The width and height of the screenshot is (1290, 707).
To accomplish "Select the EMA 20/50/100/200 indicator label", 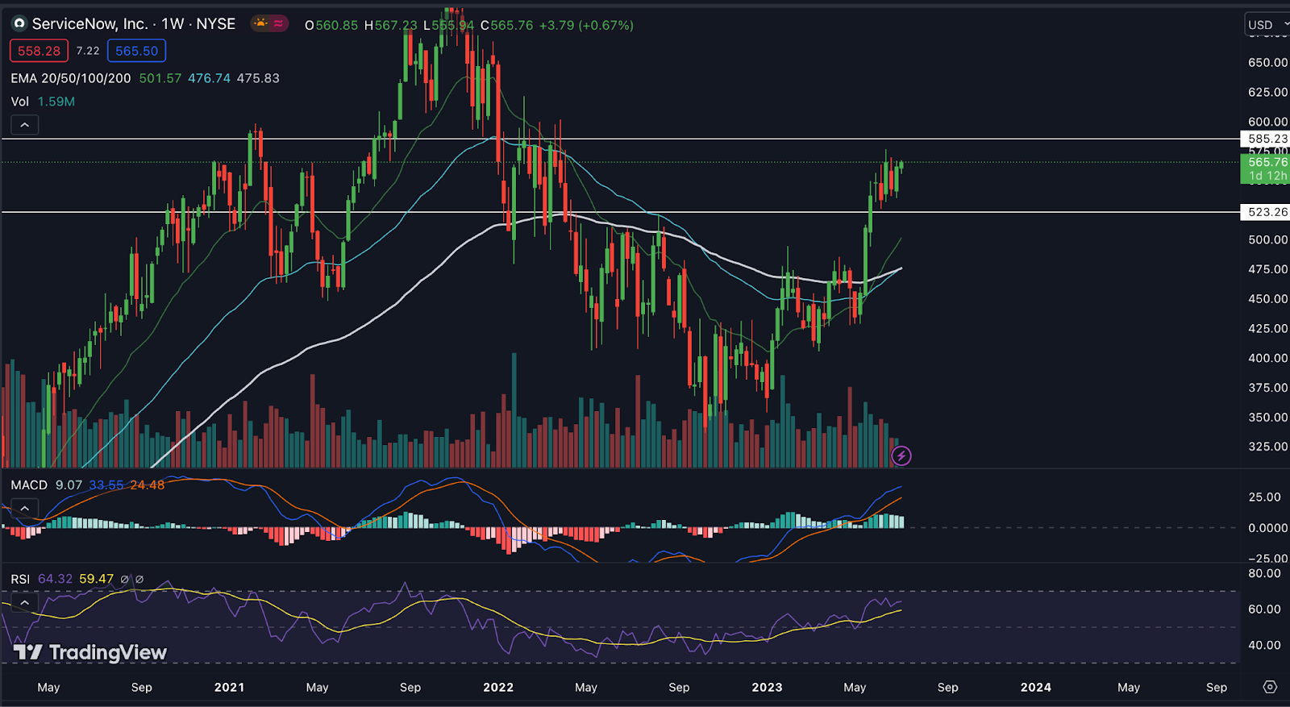I will pyautogui.click(x=71, y=78).
